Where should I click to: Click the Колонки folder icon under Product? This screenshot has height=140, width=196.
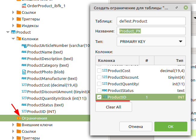[x=19, y=39]
